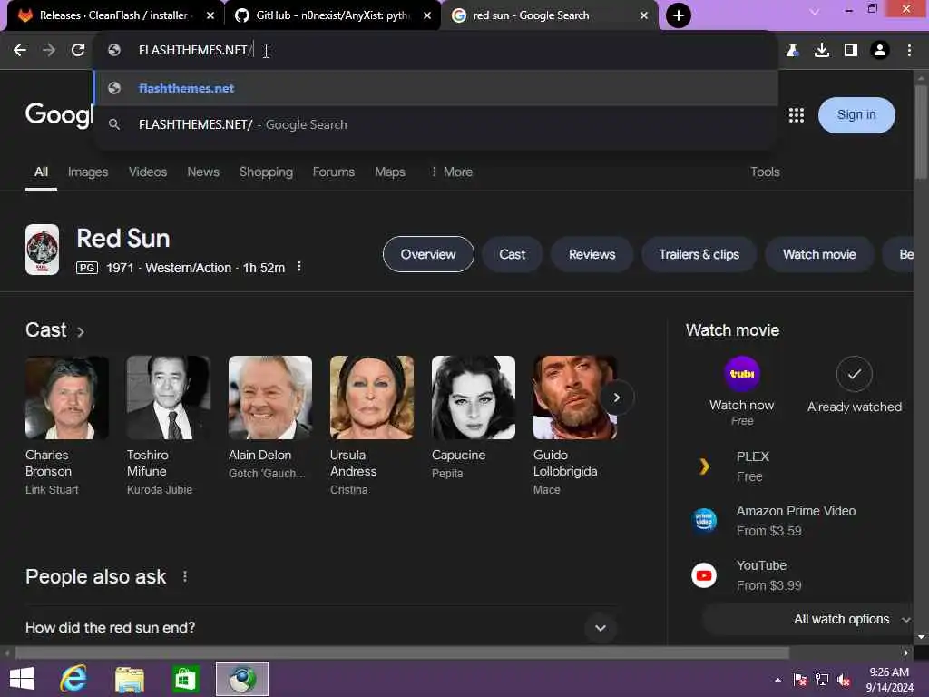Screen dimensions: 929x697
Task: Select the Watch movie chip
Action: click(819, 254)
